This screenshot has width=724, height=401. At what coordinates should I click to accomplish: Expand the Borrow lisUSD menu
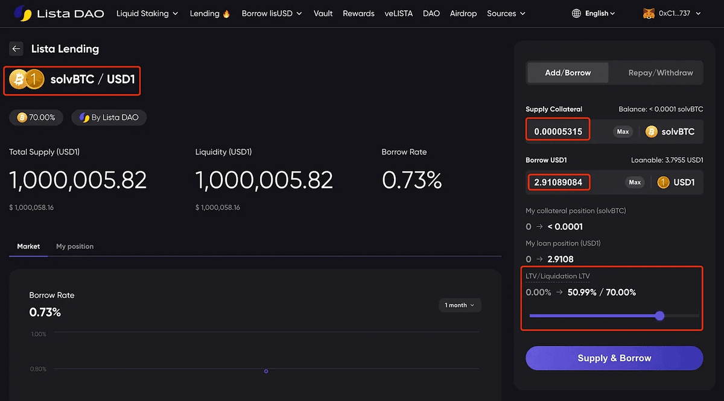click(x=271, y=13)
